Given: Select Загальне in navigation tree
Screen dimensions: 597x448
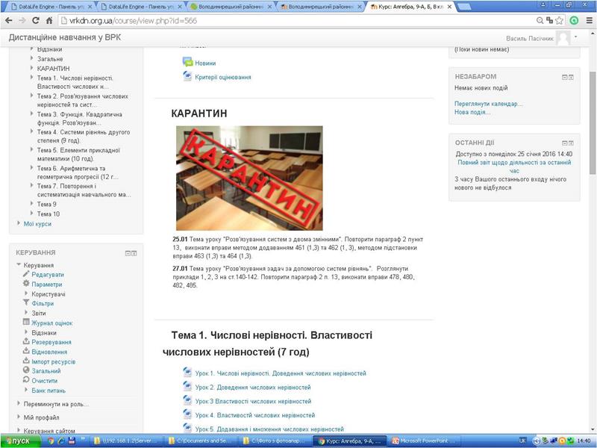Looking at the screenshot, I should click(50, 59).
